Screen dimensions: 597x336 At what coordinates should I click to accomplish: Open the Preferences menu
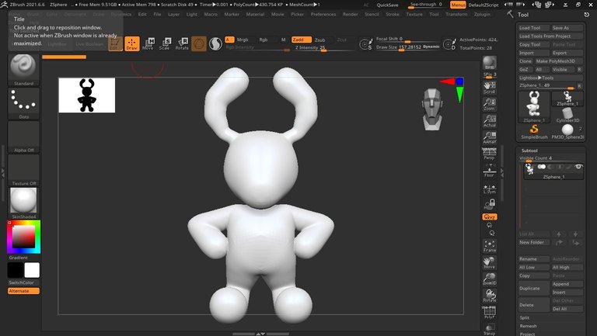pyautogui.click(x=323, y=15)
